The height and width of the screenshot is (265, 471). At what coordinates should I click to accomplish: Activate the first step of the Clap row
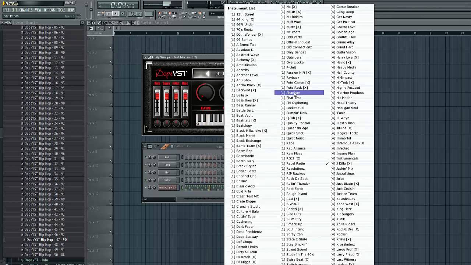click(x=187, y=165)
